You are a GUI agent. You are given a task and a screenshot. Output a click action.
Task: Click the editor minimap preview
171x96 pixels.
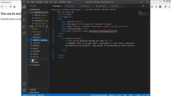[143, 13]
